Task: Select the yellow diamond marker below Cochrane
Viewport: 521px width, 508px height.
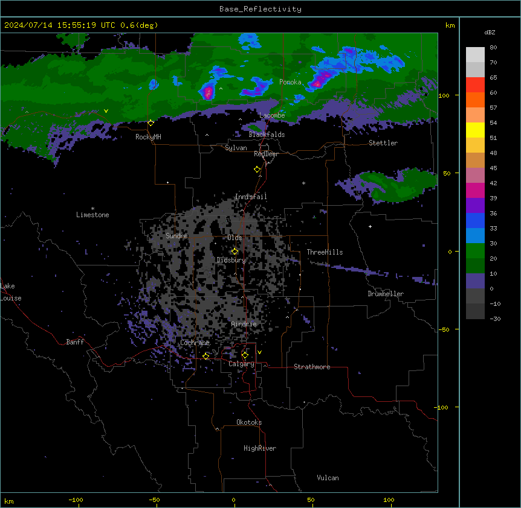Action: pyautogui.click(x=206, y=356)
